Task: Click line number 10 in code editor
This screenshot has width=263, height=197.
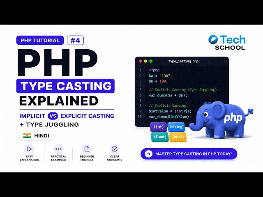Action: [139, 117]
